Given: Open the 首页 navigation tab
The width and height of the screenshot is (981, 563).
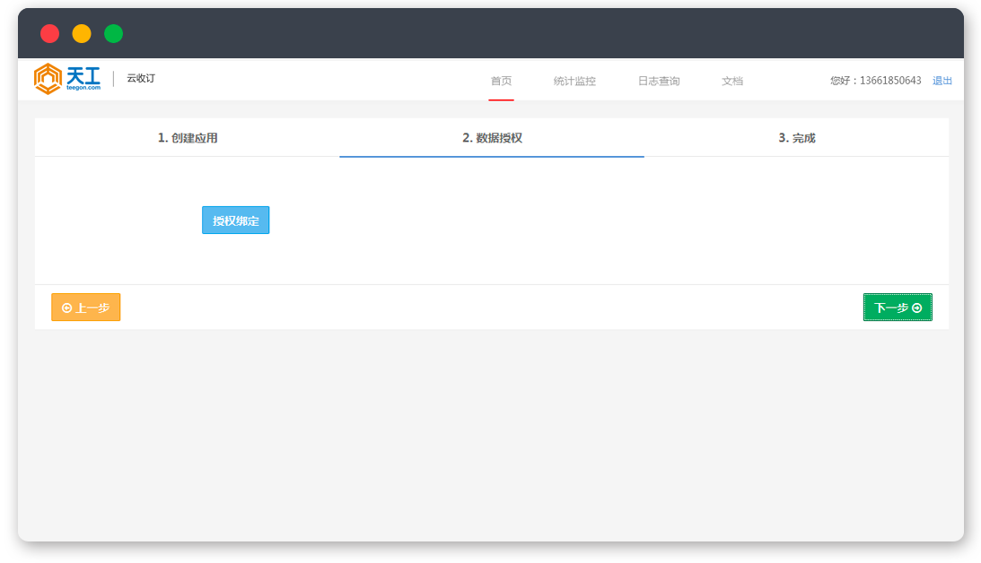Looking at the screenshot, I should pos(501,81).
